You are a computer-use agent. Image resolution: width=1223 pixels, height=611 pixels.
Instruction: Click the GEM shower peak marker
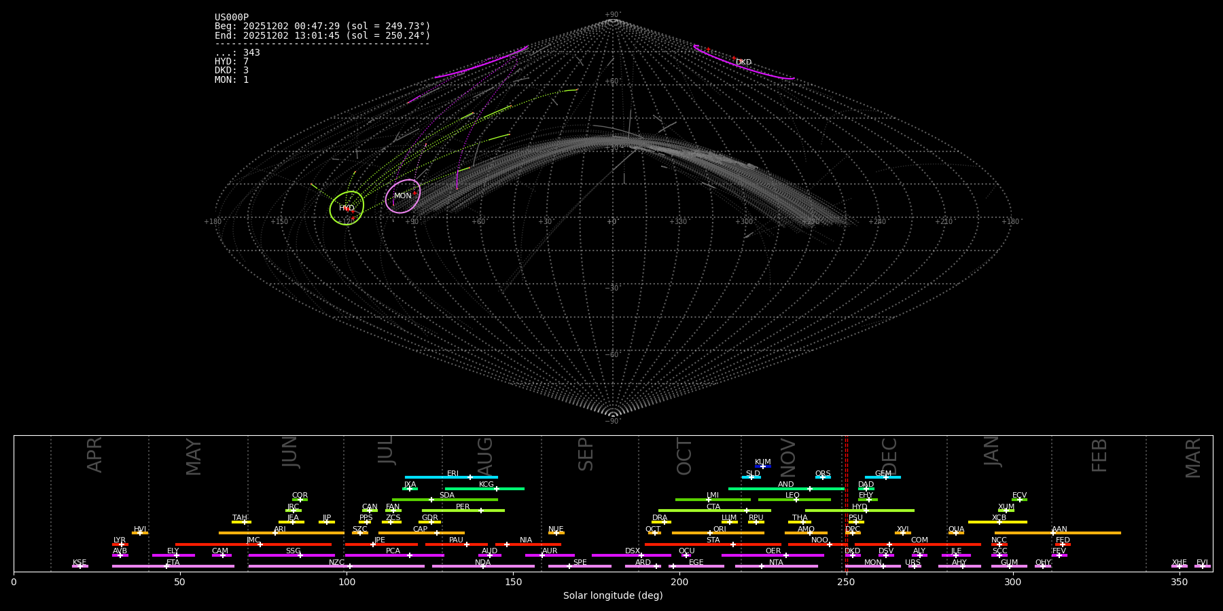click(885, 477)
